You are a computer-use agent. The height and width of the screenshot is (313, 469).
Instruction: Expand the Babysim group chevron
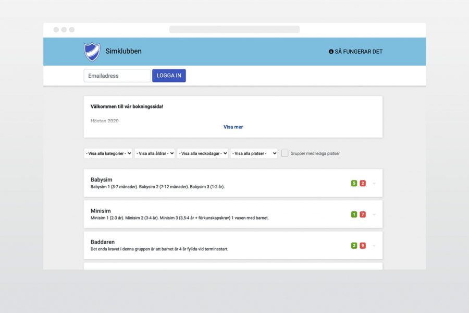click(374, 184)
